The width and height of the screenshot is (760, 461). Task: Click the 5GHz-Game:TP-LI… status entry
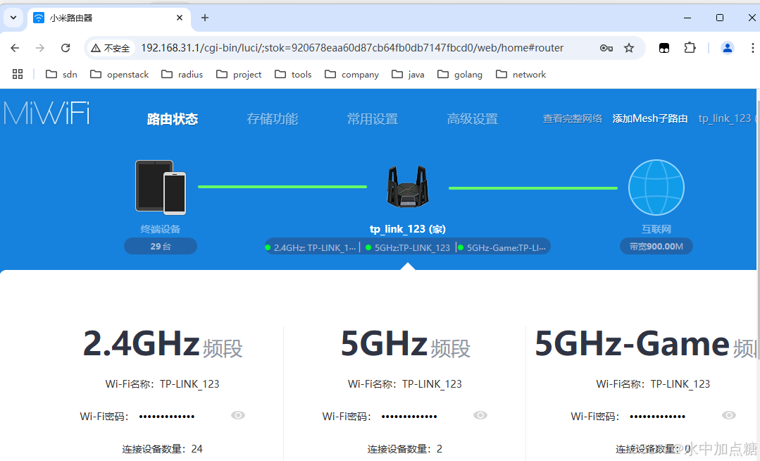502,247
